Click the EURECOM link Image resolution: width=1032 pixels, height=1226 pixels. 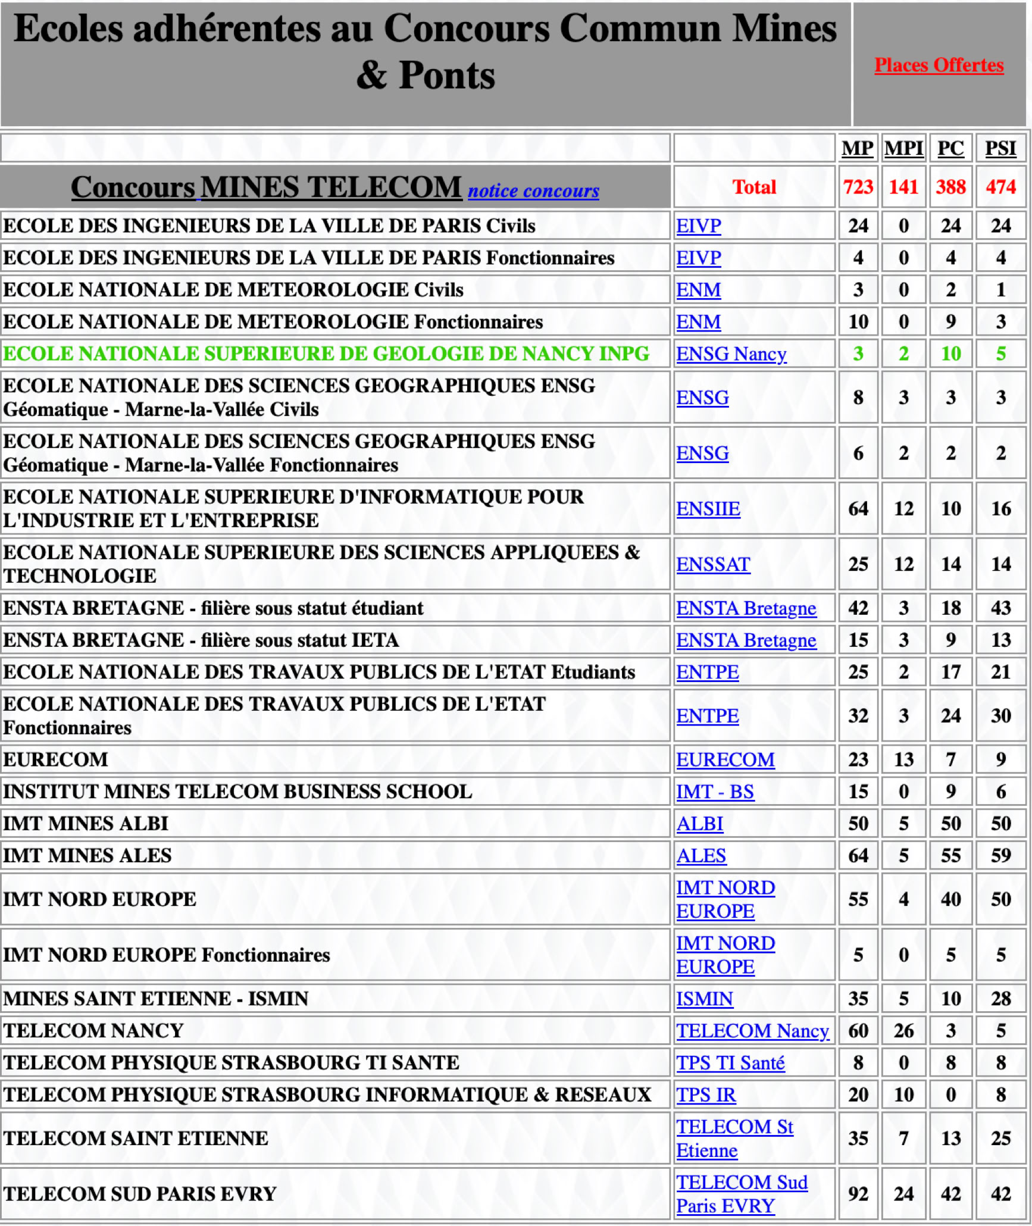click(725, 759)
